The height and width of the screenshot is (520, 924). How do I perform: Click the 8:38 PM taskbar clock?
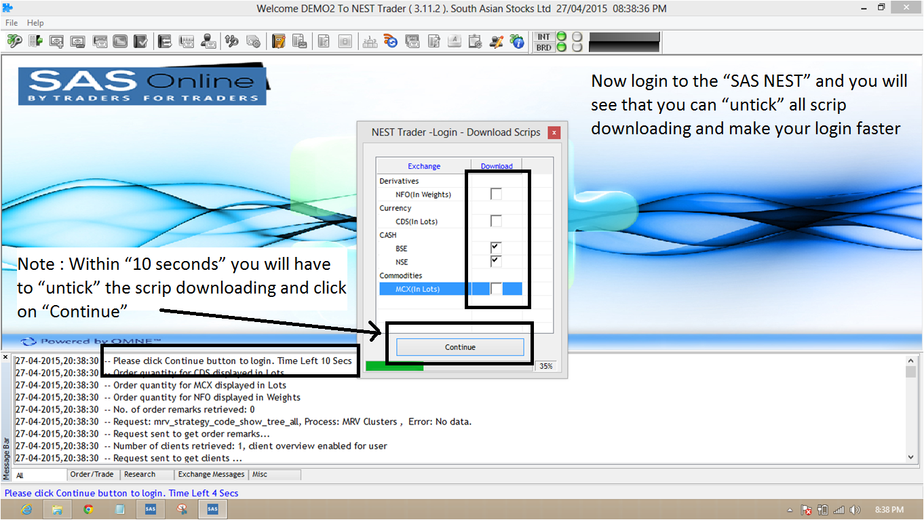tap(889, 510)
